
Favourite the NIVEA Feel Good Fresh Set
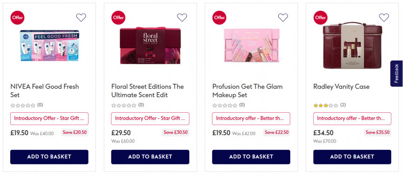coord(81,18)
